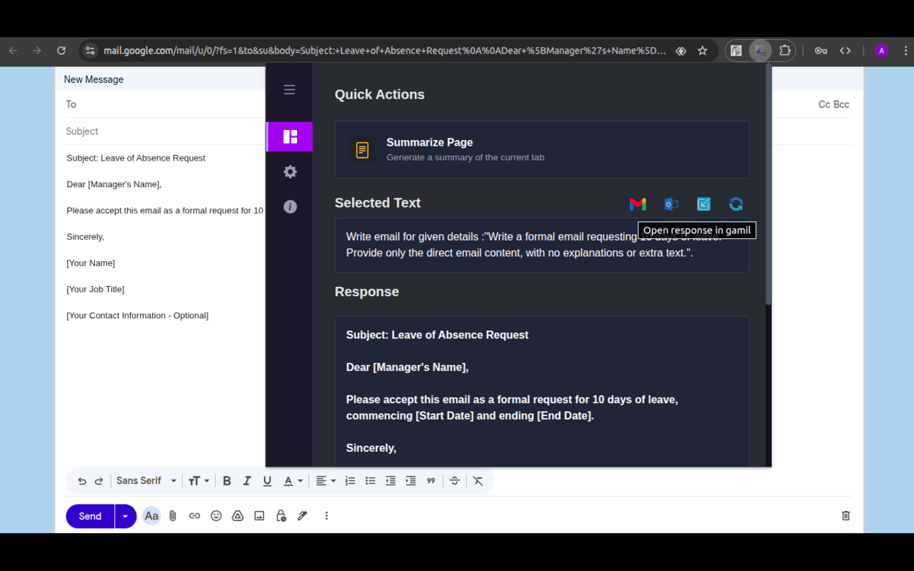
Task: Click the browser address bar URL
Action: [x=385, y=51]
